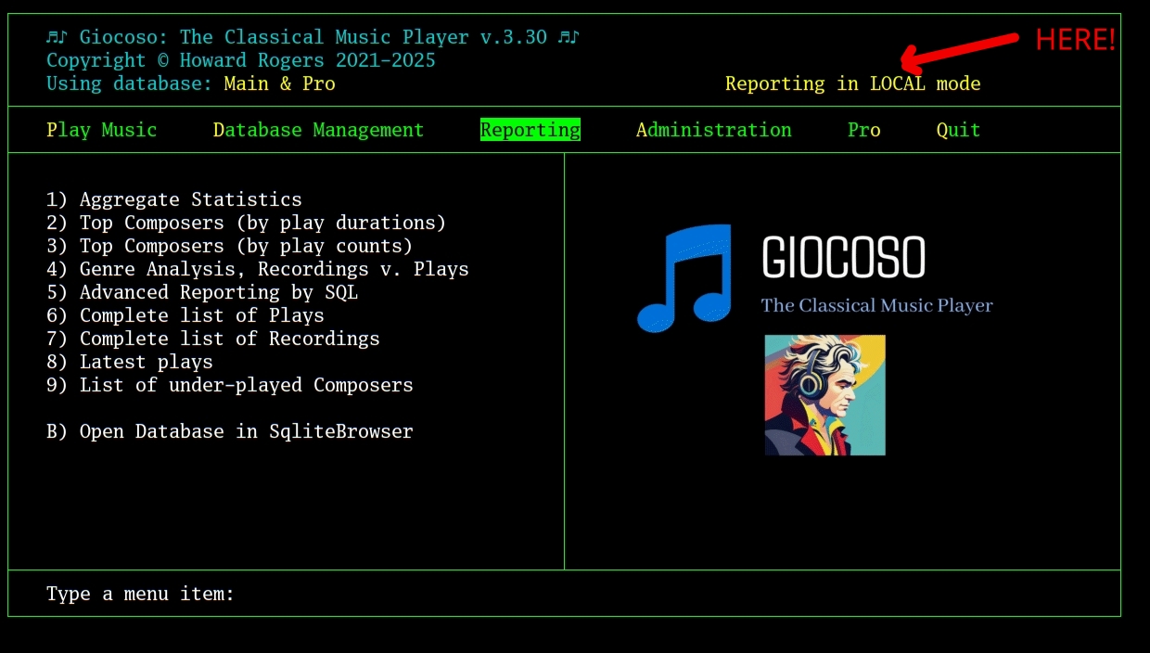Open Database in SqliteBrowser
Image resolution: width=1150 pixels, height=653 pixels.
[229, 430]
